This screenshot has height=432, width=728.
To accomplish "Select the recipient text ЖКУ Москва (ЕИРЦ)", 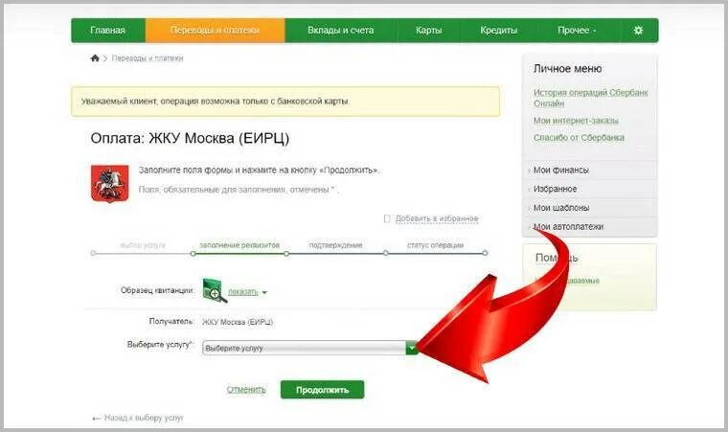I will point(238,322).
